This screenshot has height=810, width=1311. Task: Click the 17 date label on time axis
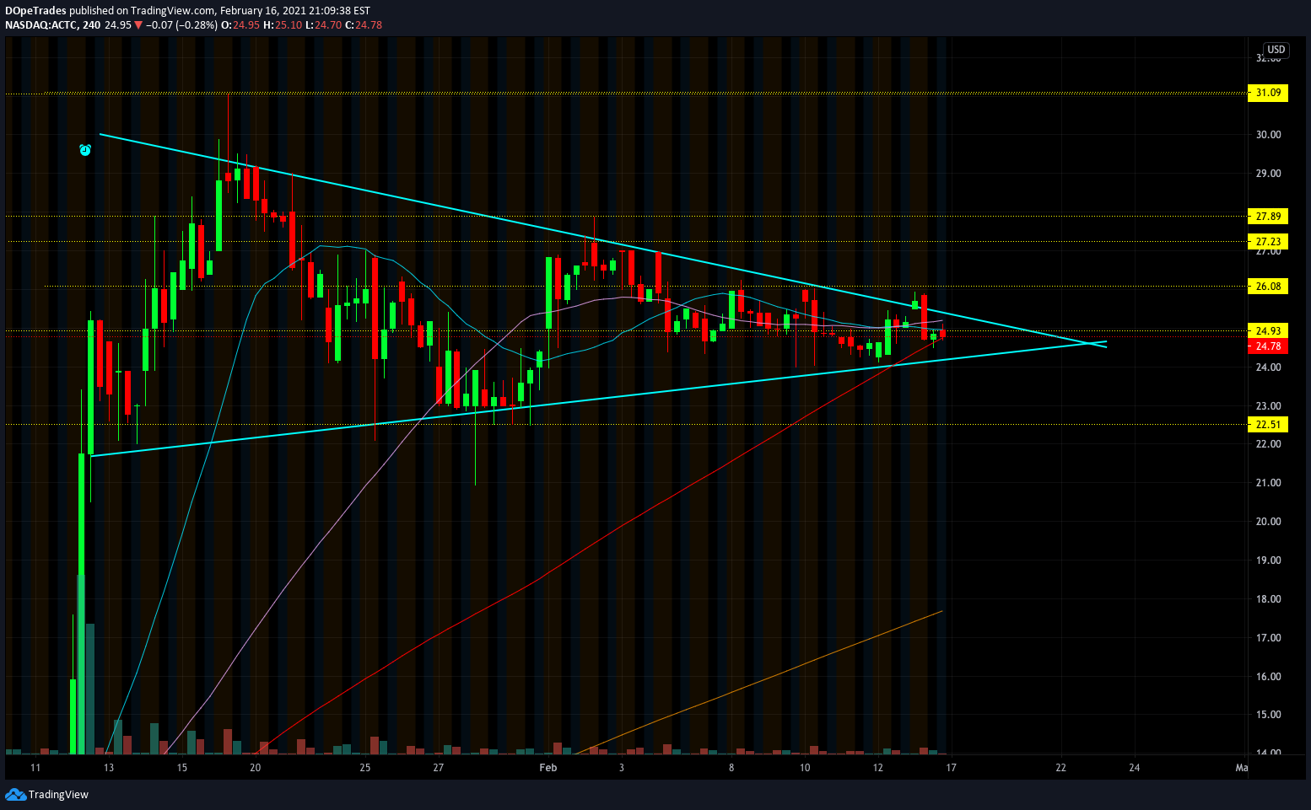[x=951, y=768]
